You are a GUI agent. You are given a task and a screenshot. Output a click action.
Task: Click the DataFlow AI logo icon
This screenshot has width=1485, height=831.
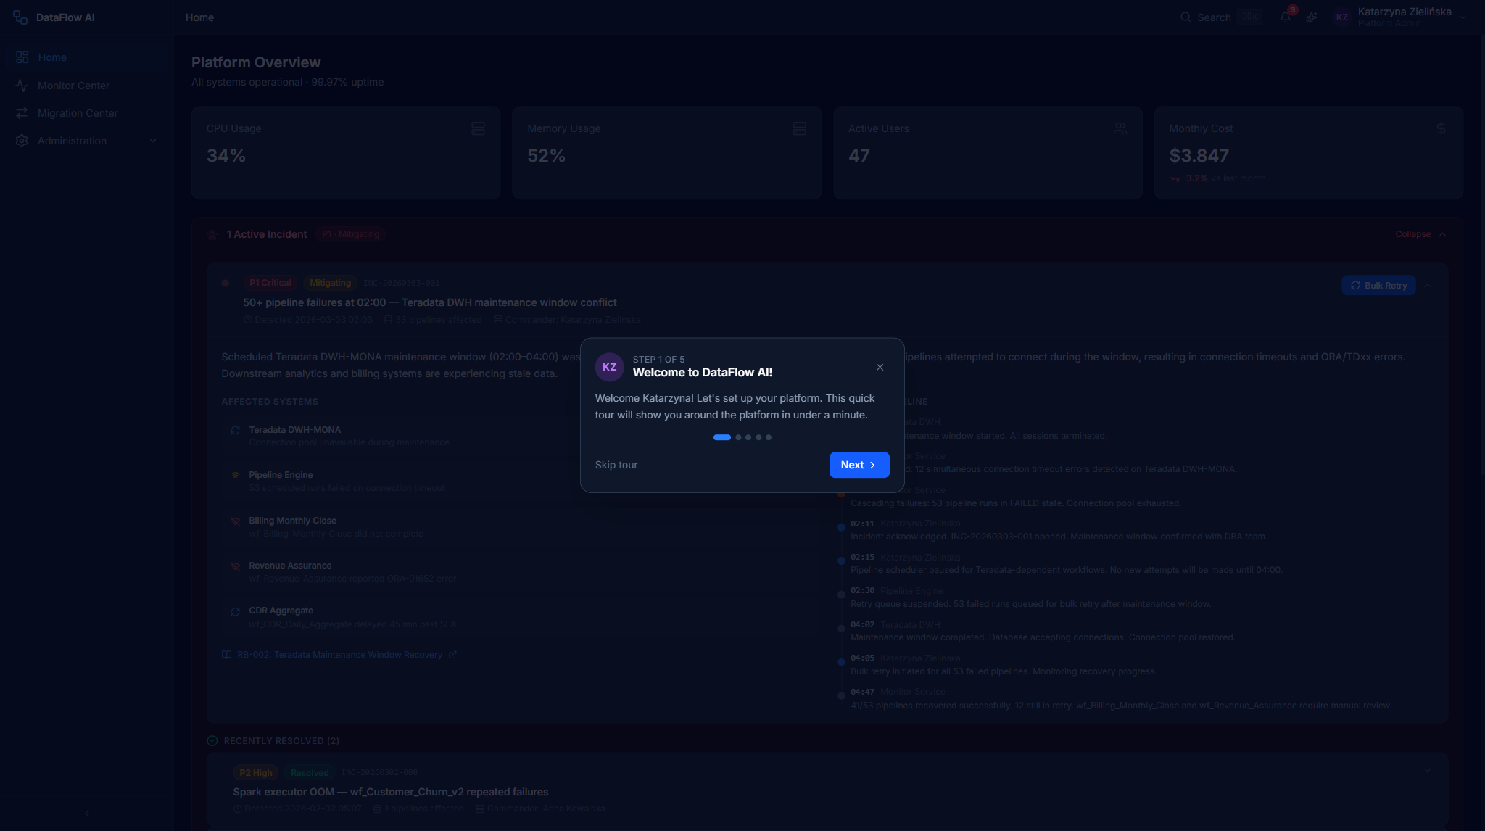tap(20, 17)
